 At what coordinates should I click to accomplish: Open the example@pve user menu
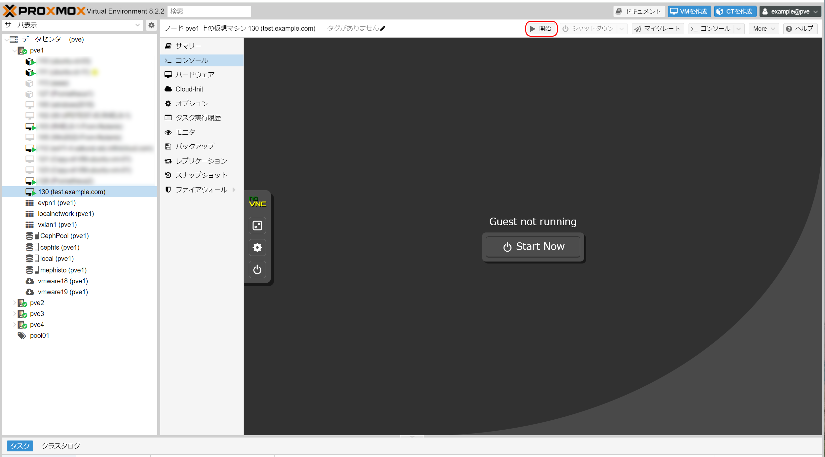click(x=790, y=12)
